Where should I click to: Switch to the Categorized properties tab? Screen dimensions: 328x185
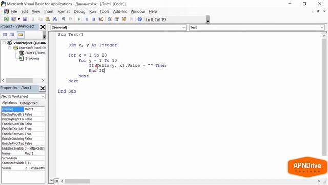(x=29, y=103)
